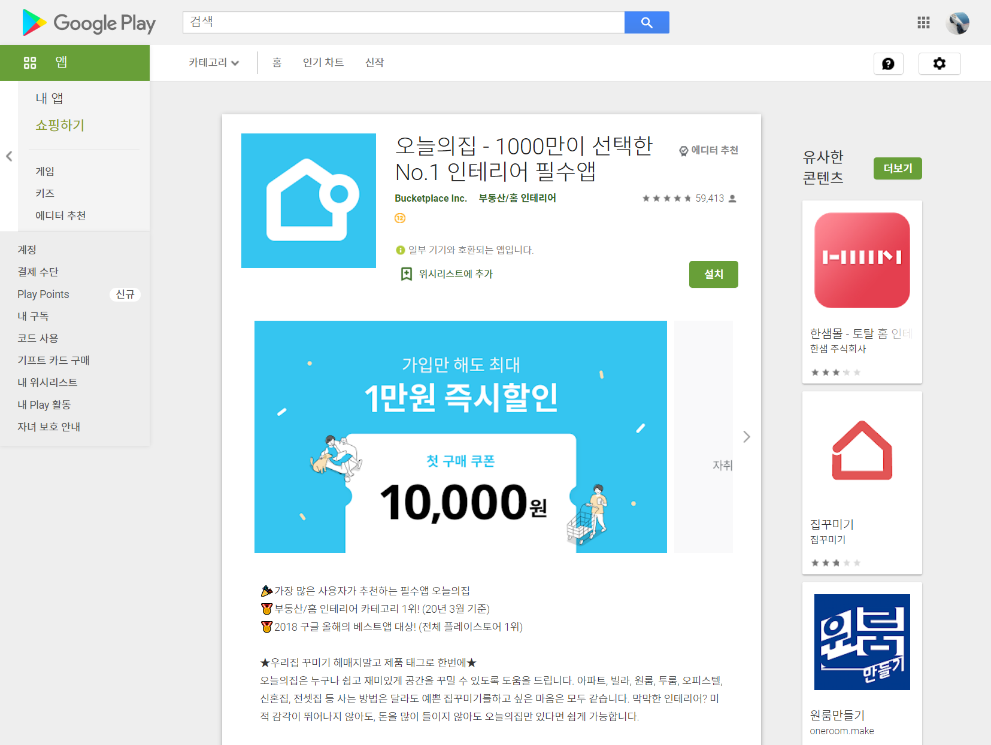Click the 오늘의집 app icon
The image size is (991, 745).
pyautogui.click(x=308, y=200)
